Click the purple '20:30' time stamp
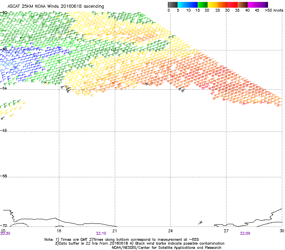This screenshot has height=250, width=285. point(5,233)
